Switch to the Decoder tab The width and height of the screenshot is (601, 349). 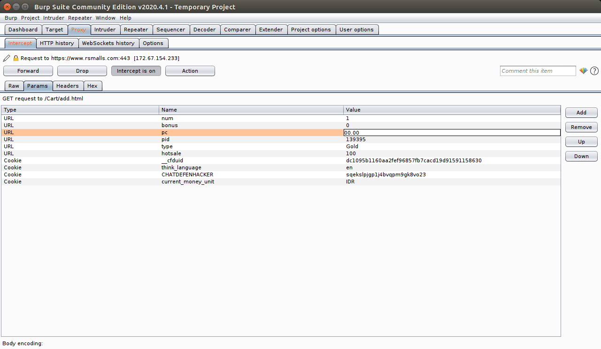click(205, 29)
